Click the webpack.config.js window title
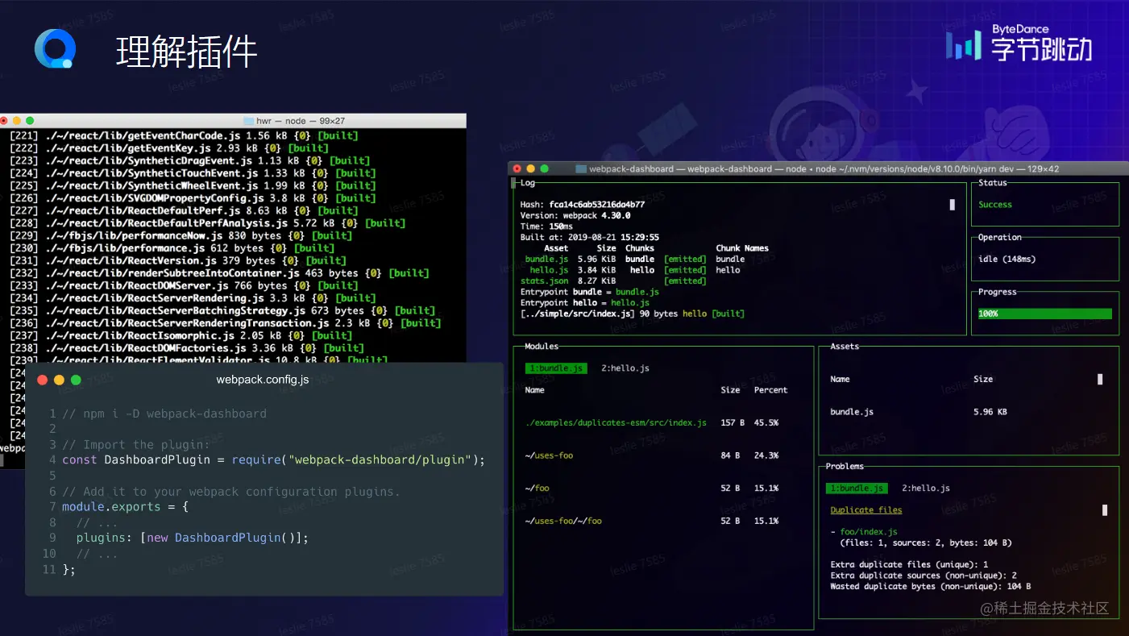Viewport: 1129px width, 636px height. tap(263, 380)
